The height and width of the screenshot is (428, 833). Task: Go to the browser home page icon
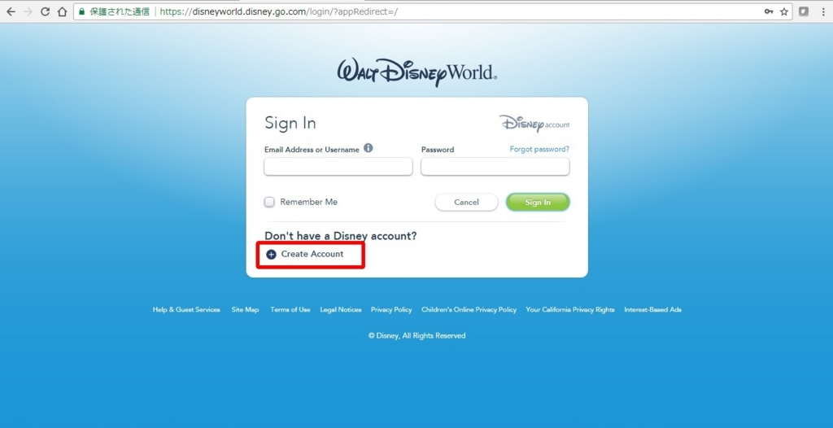[x=62, y=11]
